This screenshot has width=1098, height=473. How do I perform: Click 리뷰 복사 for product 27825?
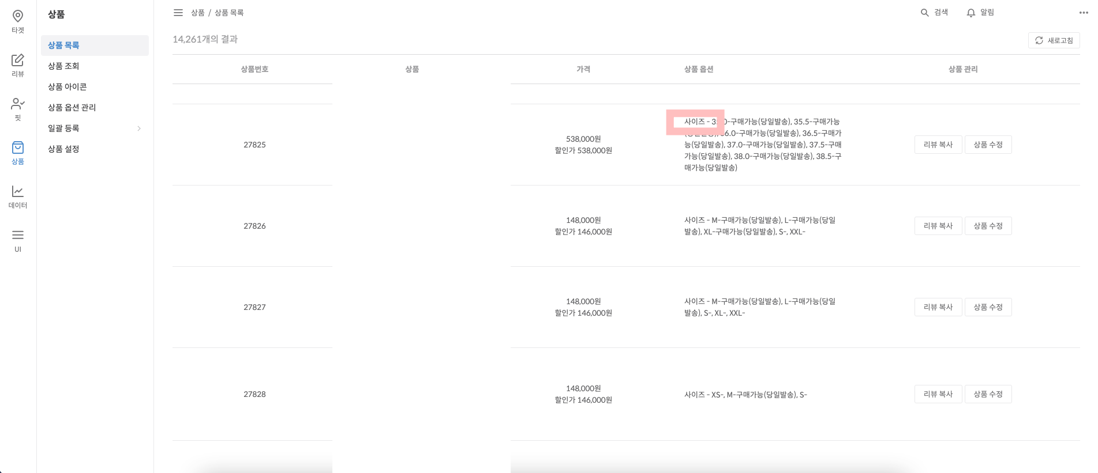click(938, 145)
